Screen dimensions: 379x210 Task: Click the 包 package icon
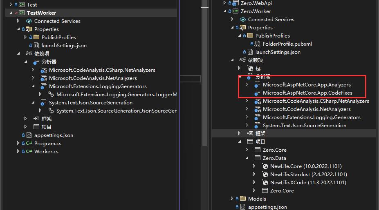pyautogui.click(x=250, y=68)
